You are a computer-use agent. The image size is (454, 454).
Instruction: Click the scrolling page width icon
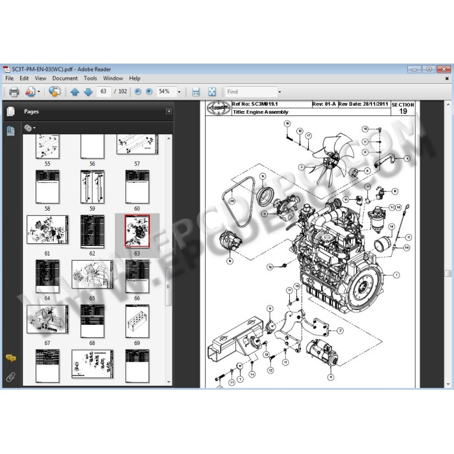pos(196,92)
